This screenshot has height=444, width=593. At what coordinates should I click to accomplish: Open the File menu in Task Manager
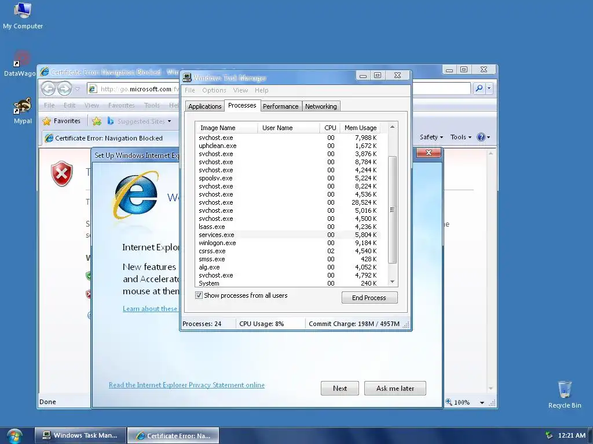coord(190,90)
